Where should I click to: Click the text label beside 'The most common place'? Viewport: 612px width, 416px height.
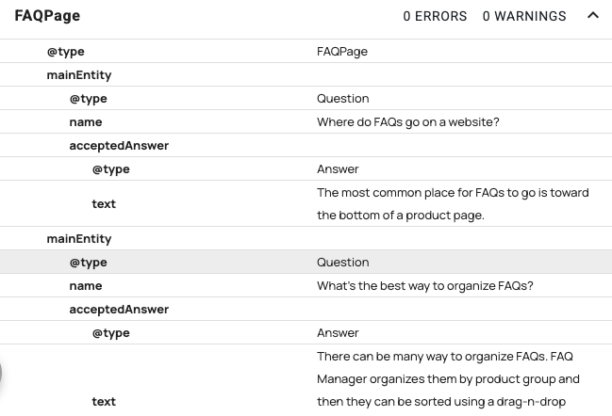(x=104, y=203)
